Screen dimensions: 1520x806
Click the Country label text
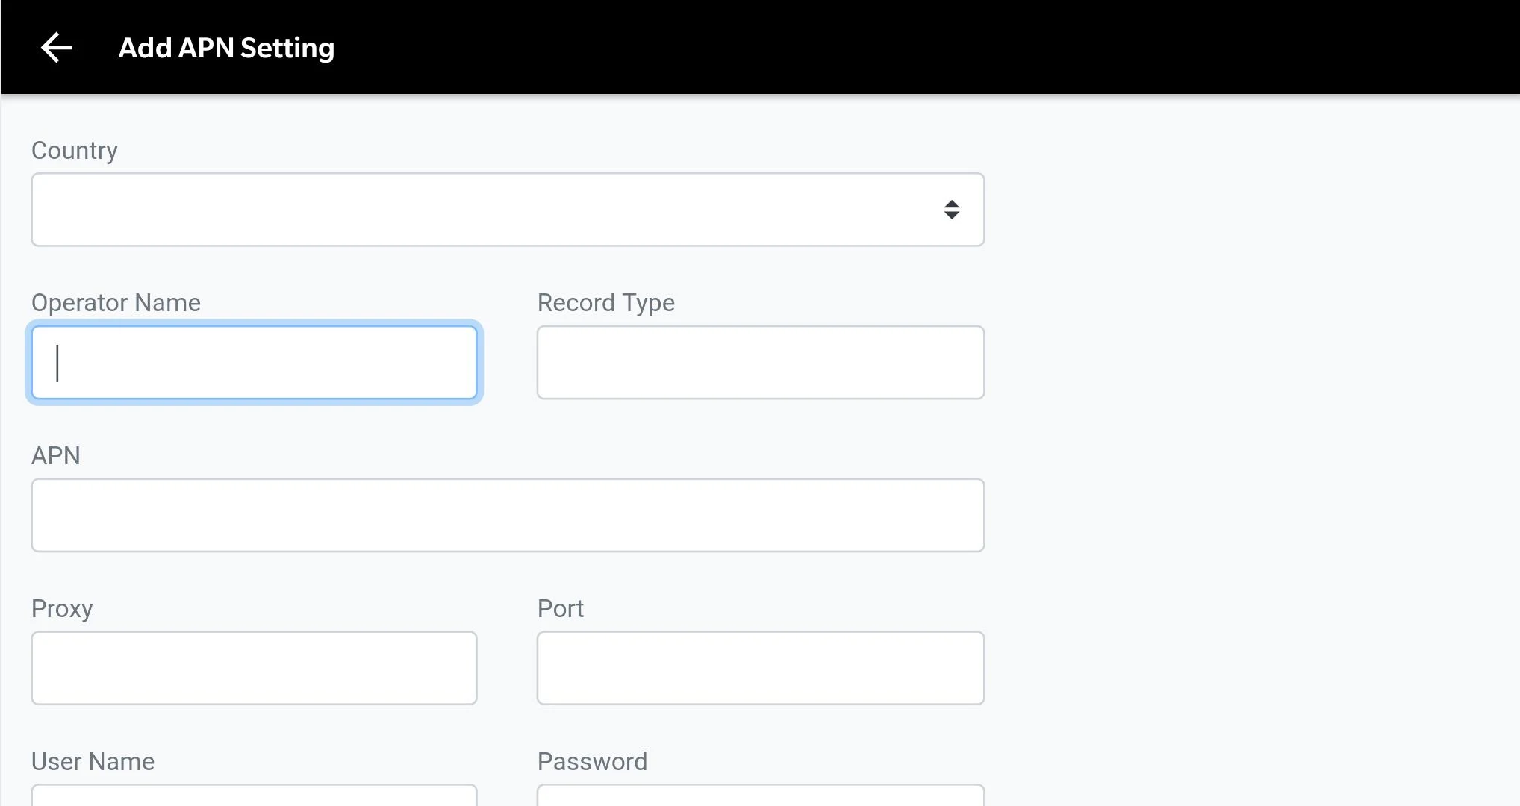pos(75,151)
